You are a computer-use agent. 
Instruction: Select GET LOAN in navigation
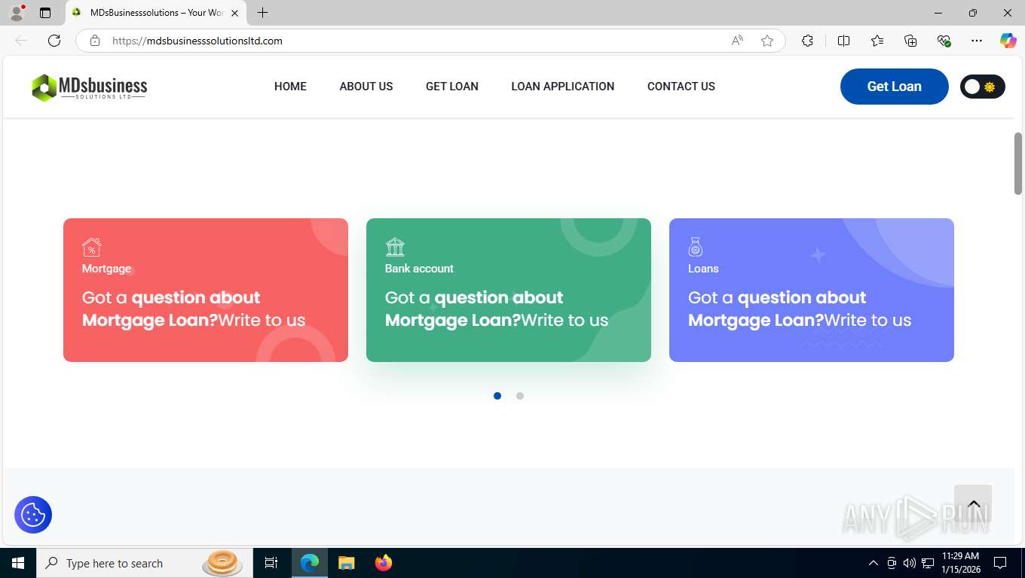pos(452,87)
